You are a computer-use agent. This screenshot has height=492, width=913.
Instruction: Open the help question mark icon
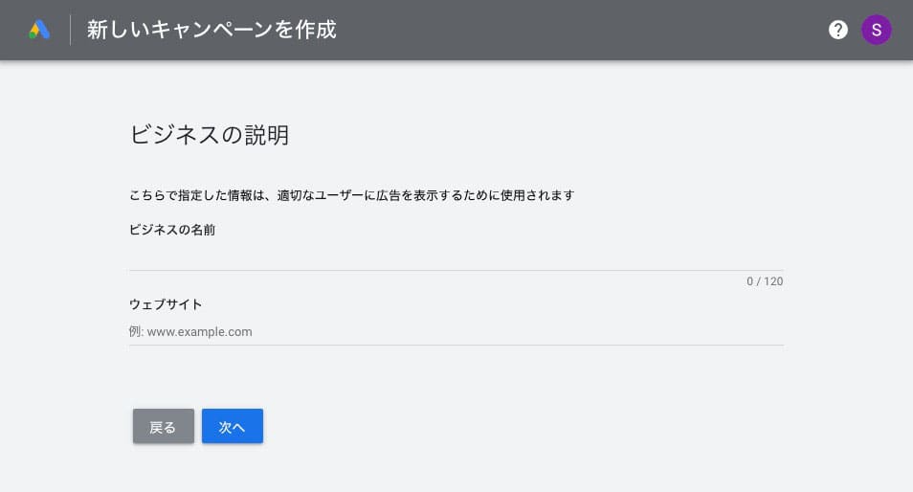[x=838, y=30]
